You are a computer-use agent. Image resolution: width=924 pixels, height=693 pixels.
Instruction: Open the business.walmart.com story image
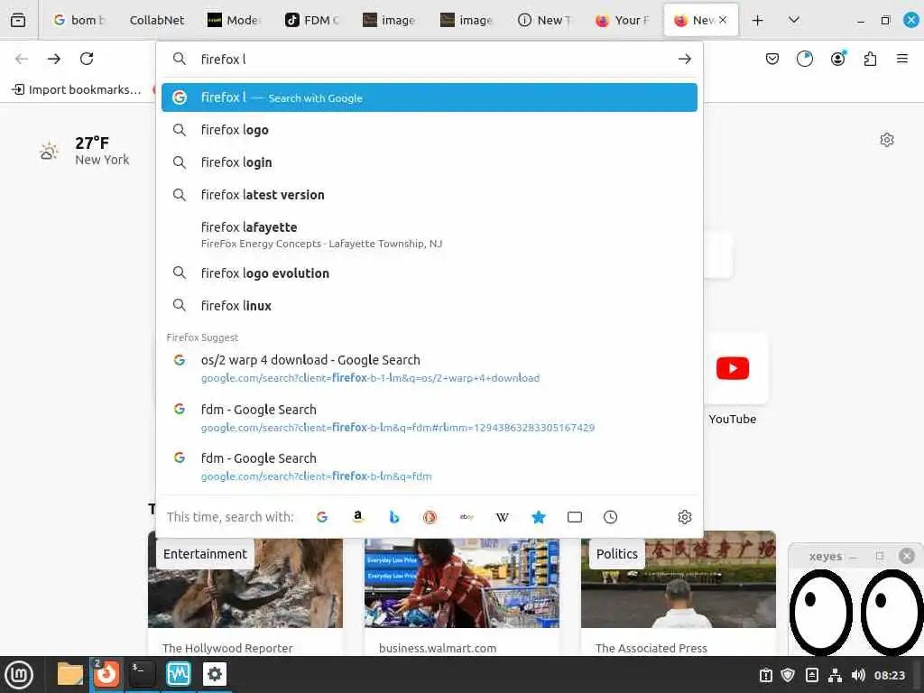[x=462, y=583]
